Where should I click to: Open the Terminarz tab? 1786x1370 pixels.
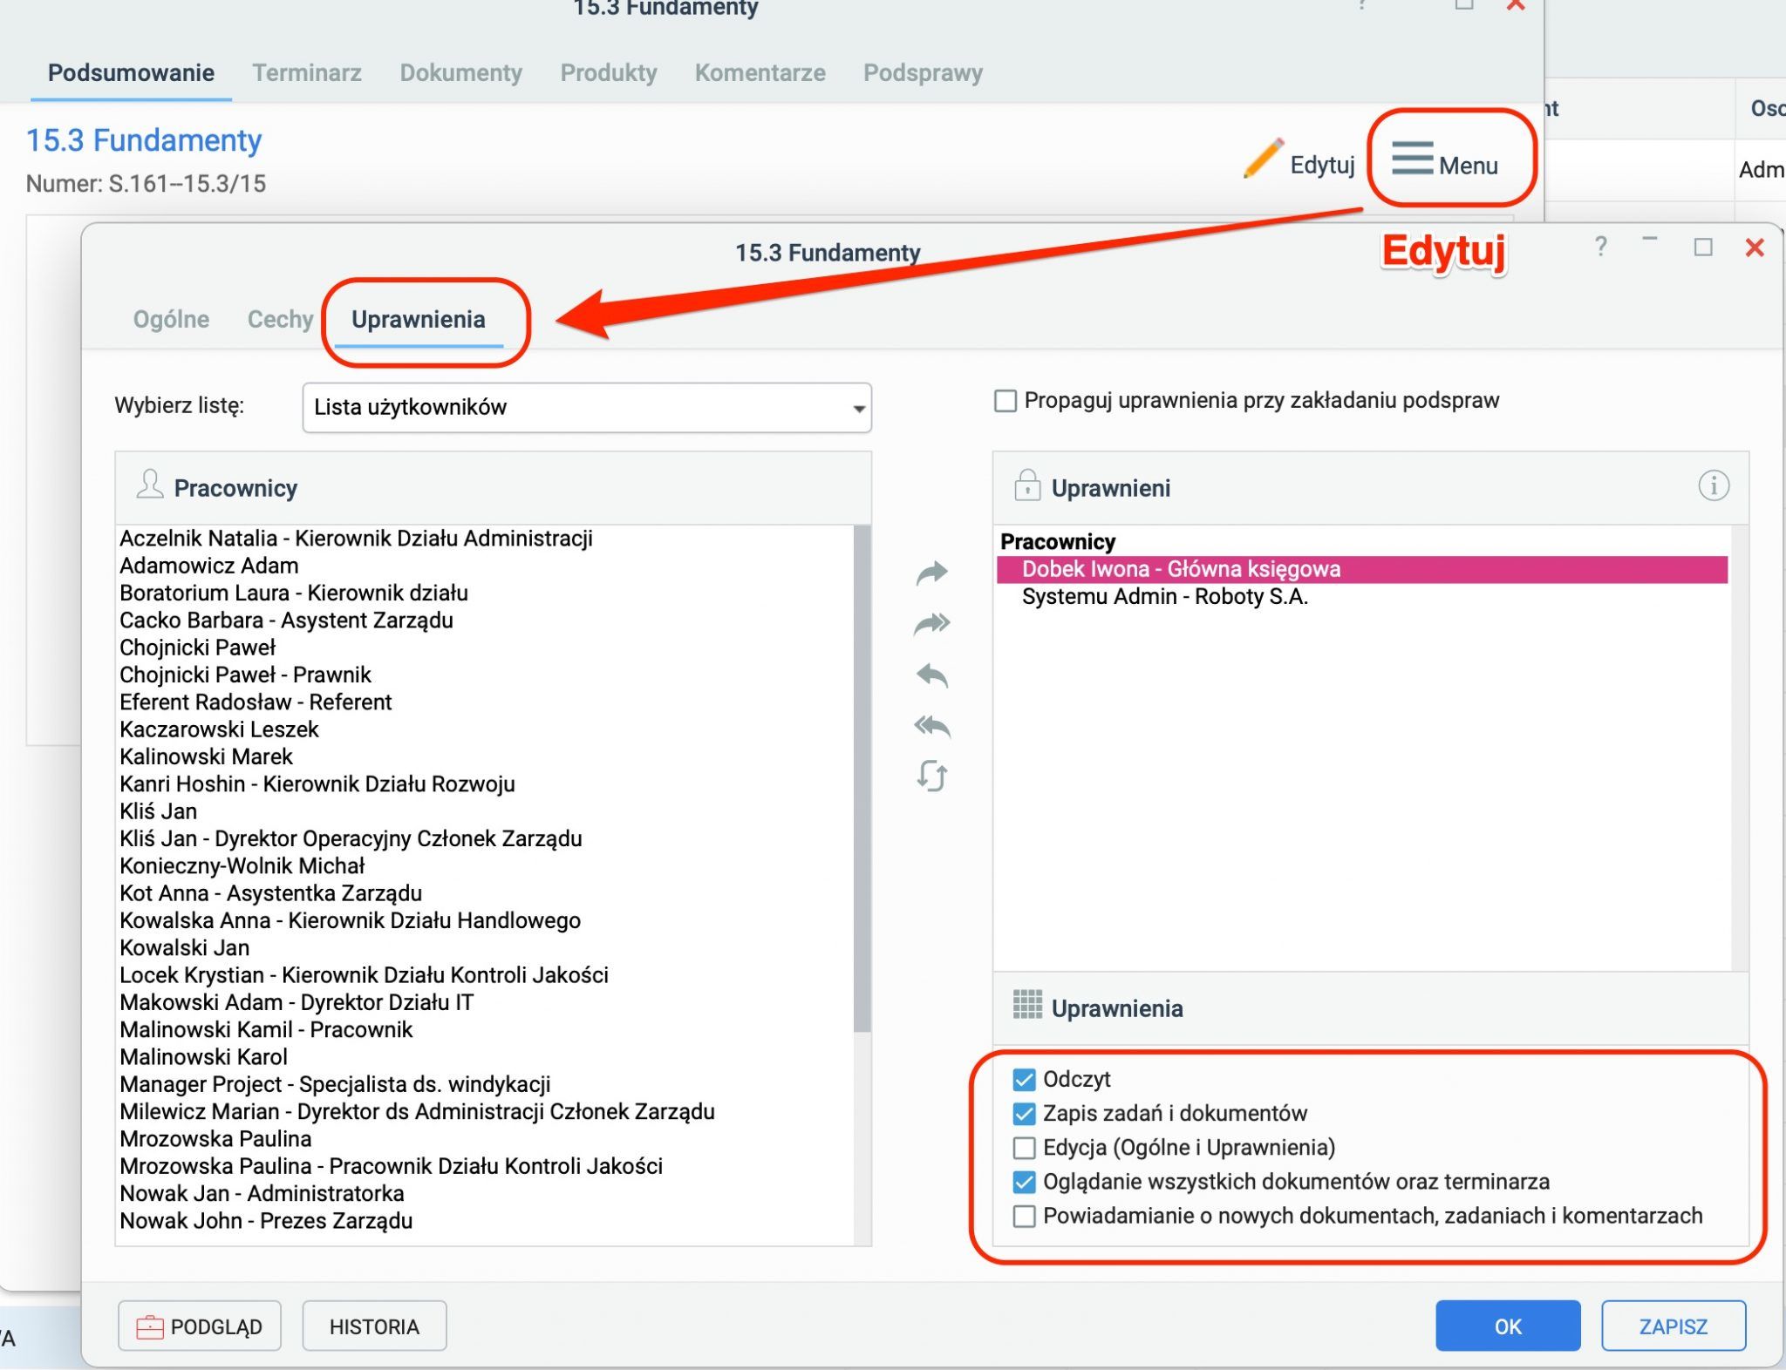click(307, 72)
